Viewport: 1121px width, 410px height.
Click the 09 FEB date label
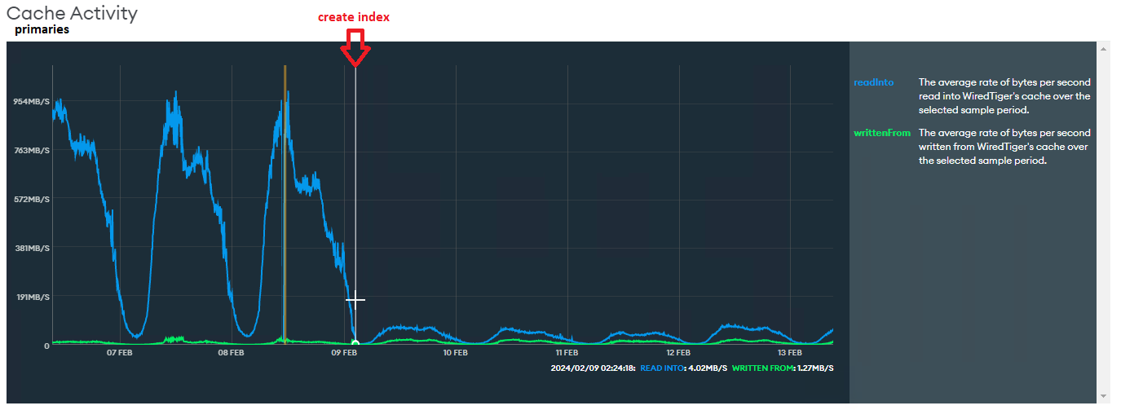(344, 353)
